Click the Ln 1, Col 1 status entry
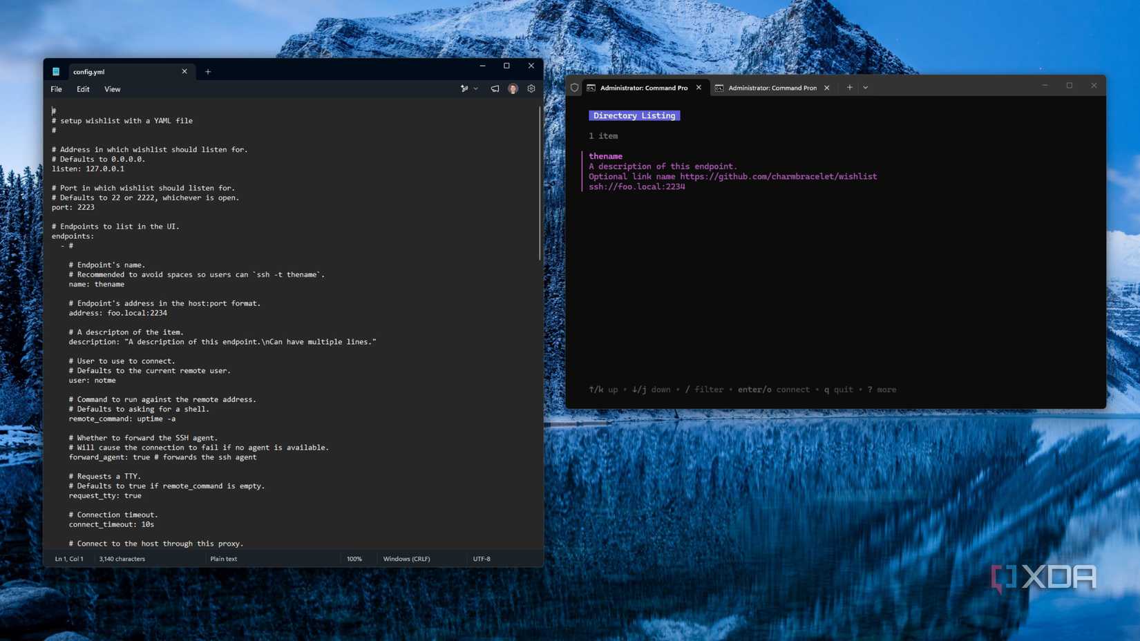Screen dimensions: 1140x641 pos(69,559)
